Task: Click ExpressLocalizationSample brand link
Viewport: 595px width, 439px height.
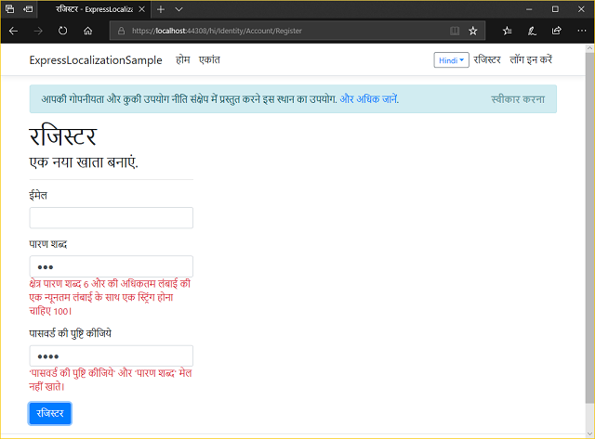Action: 96,60
